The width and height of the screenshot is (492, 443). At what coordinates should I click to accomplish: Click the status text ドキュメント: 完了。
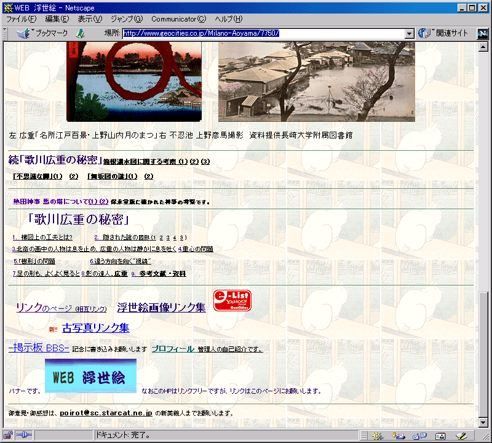point(123,436)
